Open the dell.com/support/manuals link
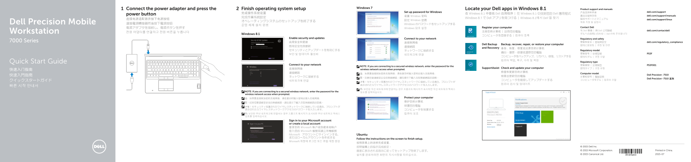Image resolution: width=691 pixels, height=162 pixels. pos(661,16)
